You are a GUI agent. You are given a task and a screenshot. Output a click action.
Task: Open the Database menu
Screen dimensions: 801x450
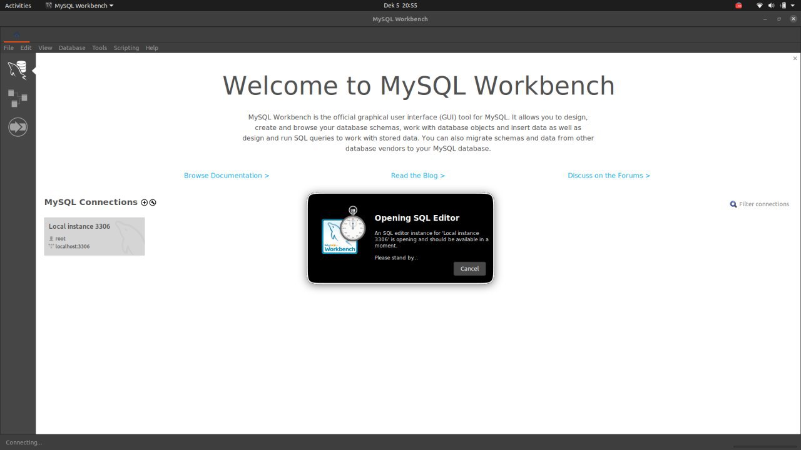pyautogui.click(x=72, y=47)
